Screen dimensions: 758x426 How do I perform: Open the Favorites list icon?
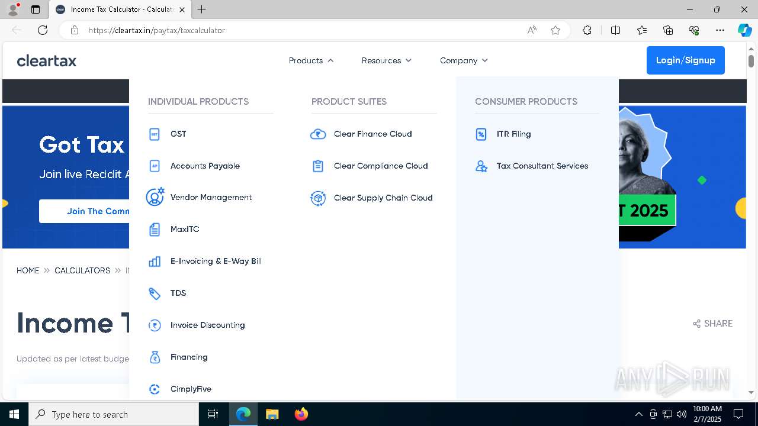point(642,30)
